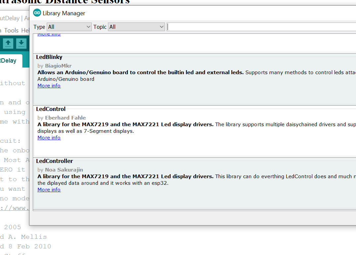Click the Open (up arrow) toolbar icon
The height and width of the screenshot is (255, 356).
tap(8, 43)
